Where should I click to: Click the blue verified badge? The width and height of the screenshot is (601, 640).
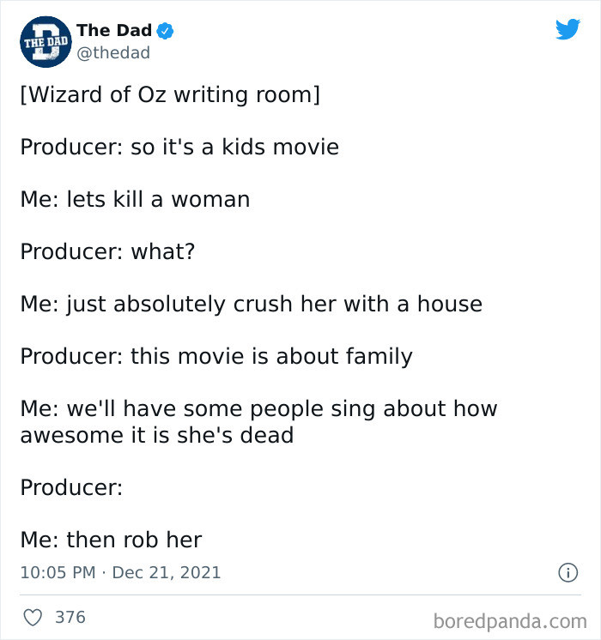click(165, 31)
